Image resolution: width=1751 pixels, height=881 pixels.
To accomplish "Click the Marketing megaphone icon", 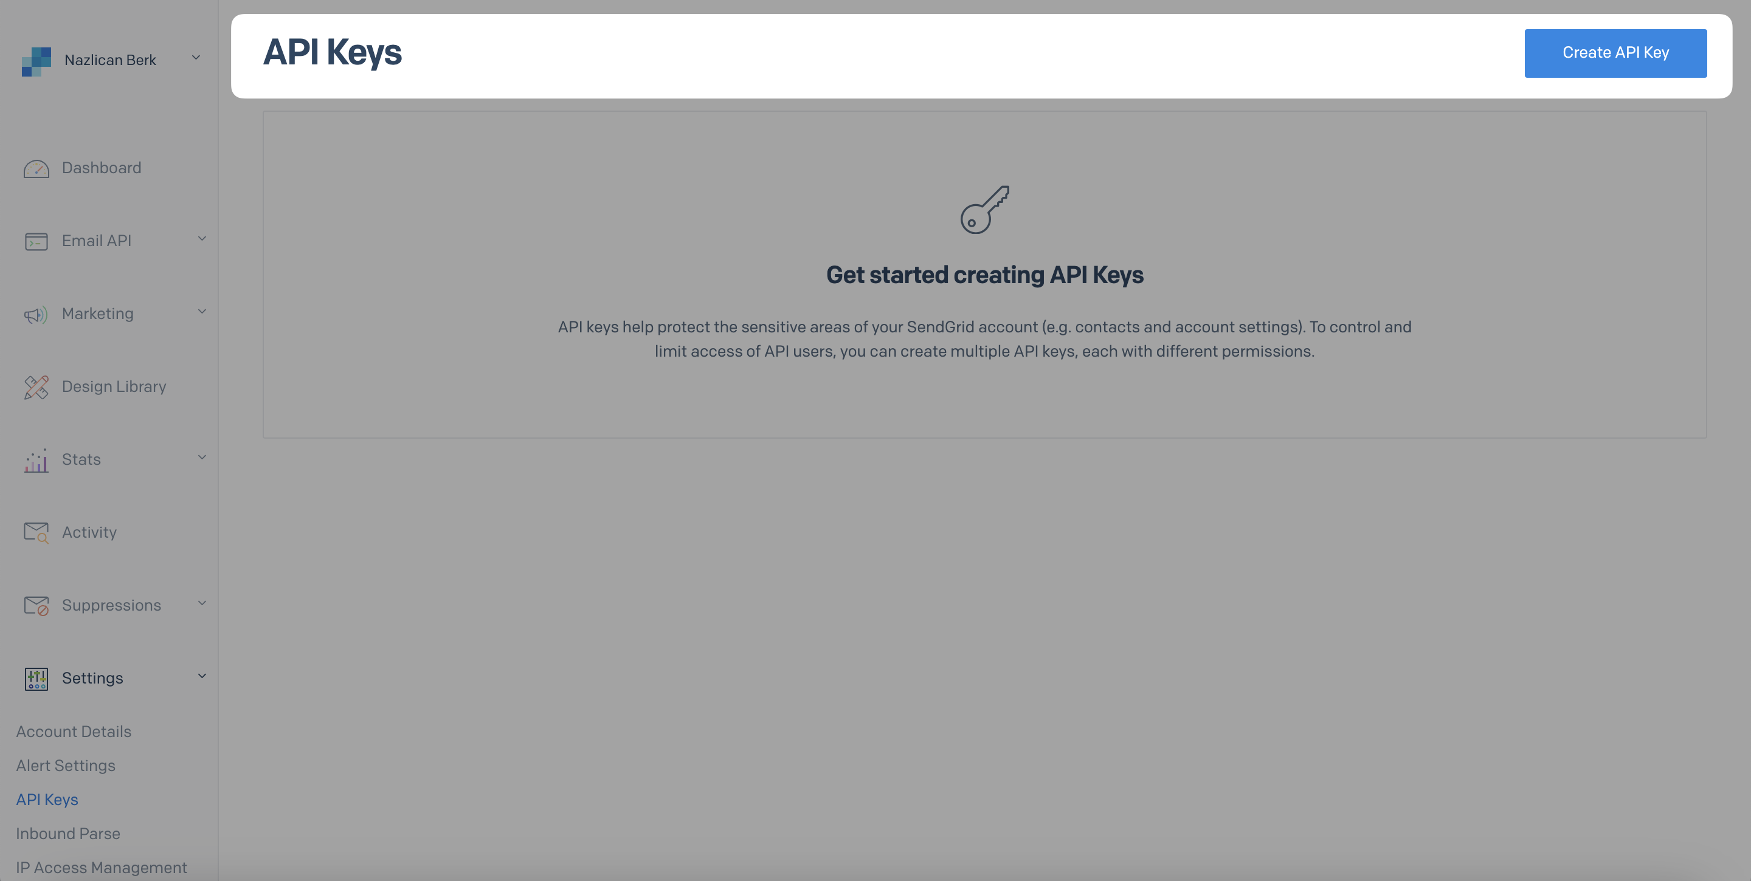I will coord(36,315).
